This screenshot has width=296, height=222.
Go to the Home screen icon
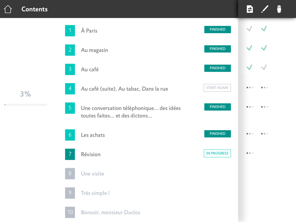pos(8,9)
